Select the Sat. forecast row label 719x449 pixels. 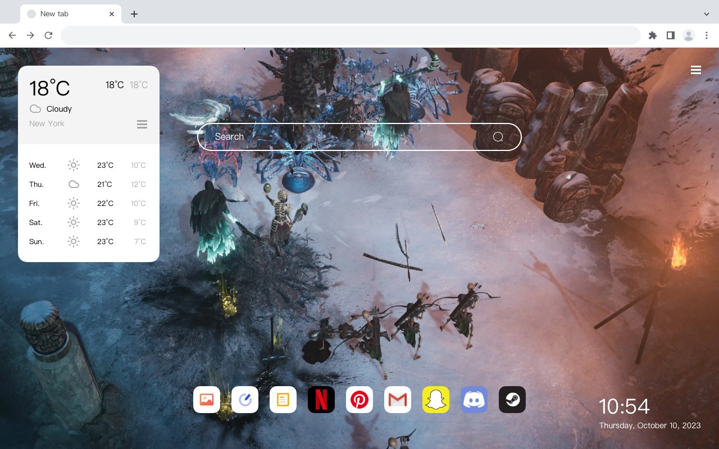coord(36,222)
